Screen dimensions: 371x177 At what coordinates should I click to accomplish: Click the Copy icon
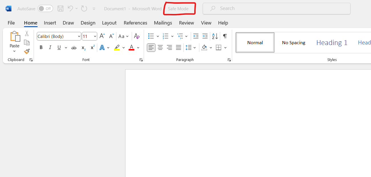27,42
